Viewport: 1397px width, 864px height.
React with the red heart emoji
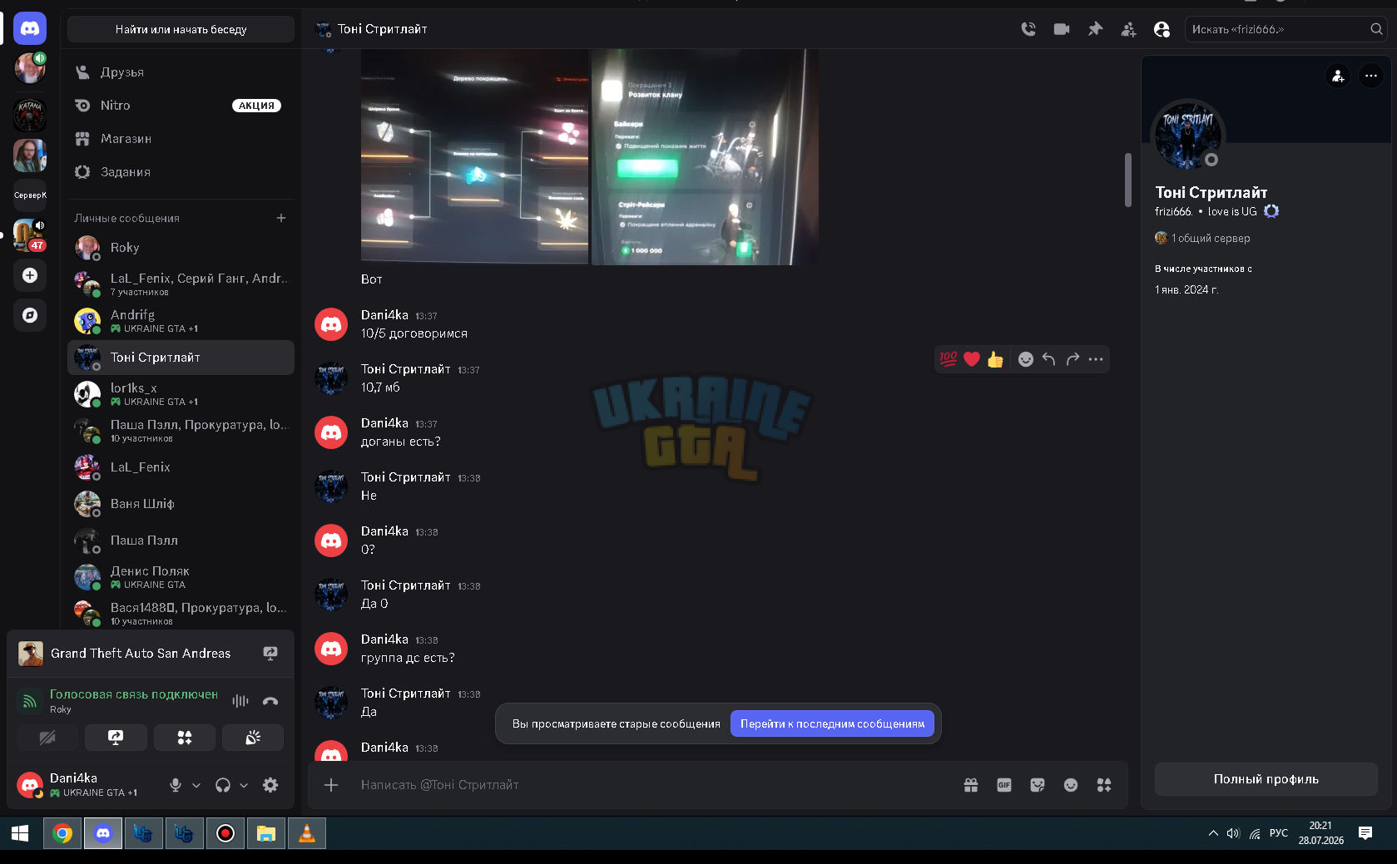tap(972, 359)
